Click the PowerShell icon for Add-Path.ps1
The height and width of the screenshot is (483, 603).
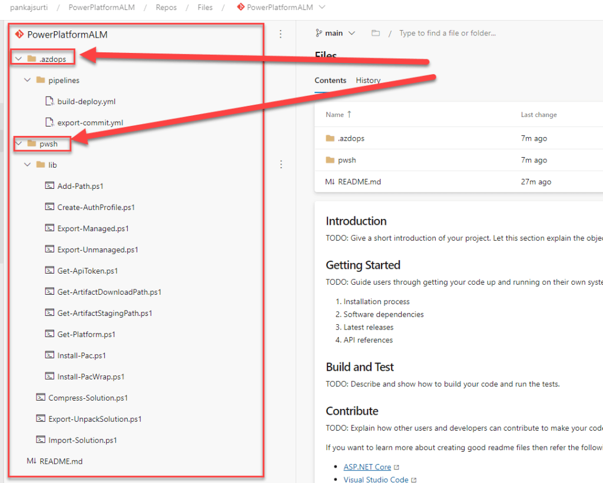50,186
